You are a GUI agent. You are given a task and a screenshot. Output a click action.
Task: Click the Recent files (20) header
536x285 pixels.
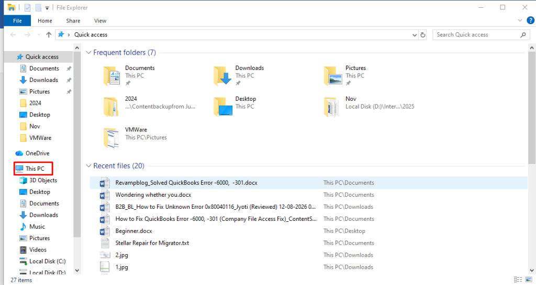pos(119,166)
